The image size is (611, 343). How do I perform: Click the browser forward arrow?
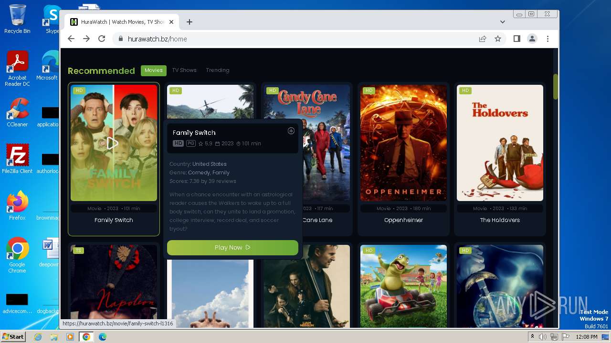click(86, 39)
